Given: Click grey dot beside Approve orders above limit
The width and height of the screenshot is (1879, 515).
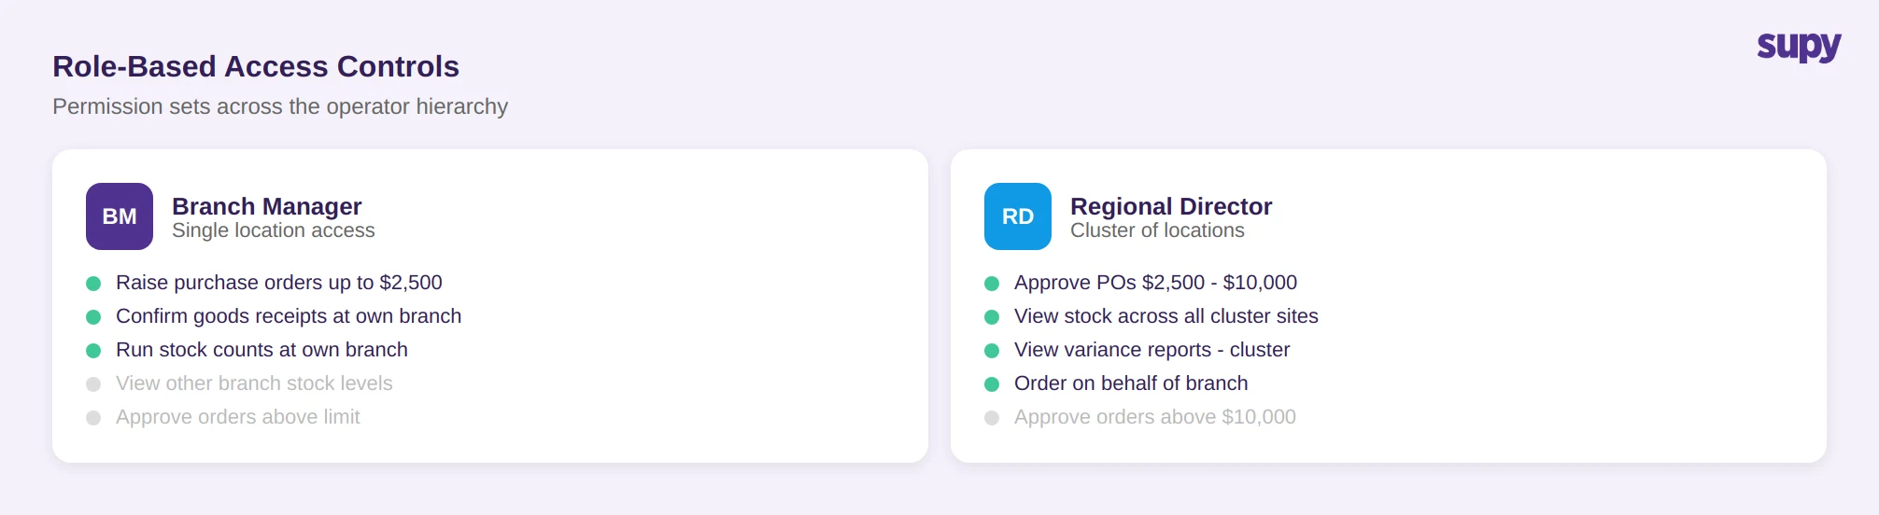Looking at the screenshot, I should (x=93, y=418).
